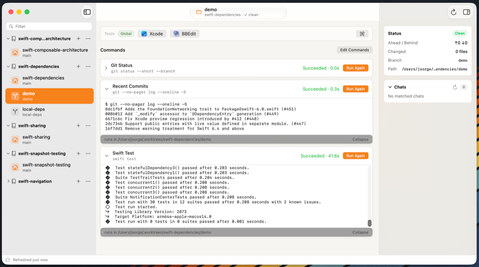The height and width of the screenshot is (267, 479).
Task: Toggle the left sidebar visibility
Action: point(87,12)
